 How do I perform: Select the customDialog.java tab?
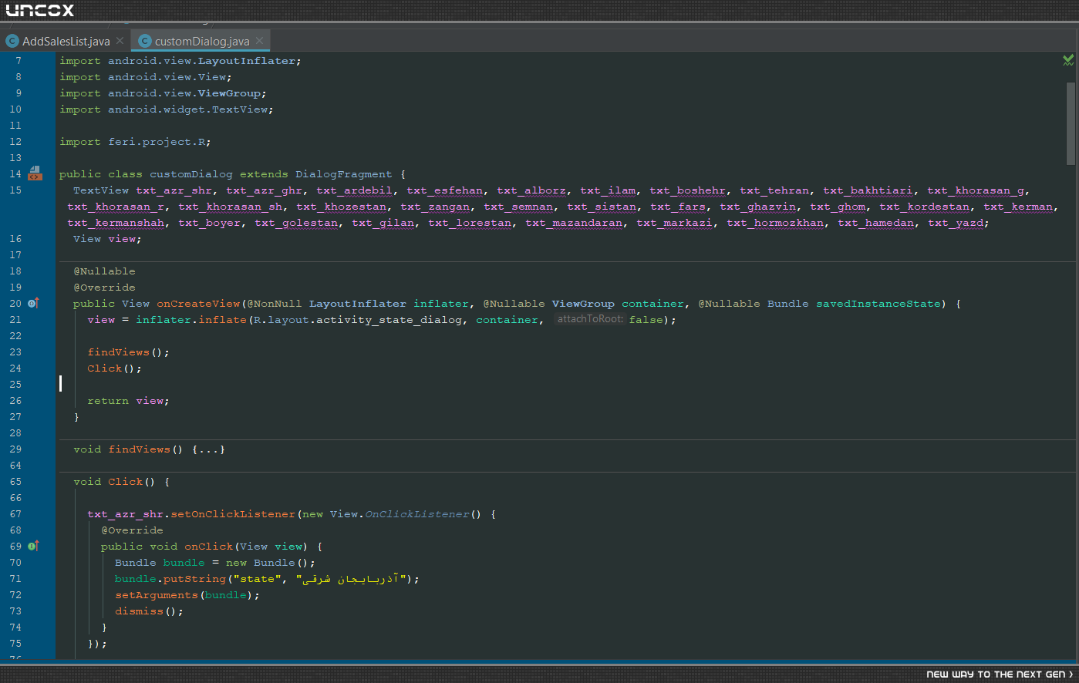click(x=201, y=41)
